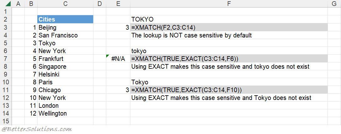Select the cell containing Tokyo city

point(65,43)
